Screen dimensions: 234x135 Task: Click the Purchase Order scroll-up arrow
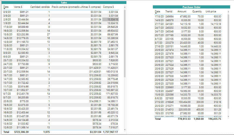(x=228, y=12)
